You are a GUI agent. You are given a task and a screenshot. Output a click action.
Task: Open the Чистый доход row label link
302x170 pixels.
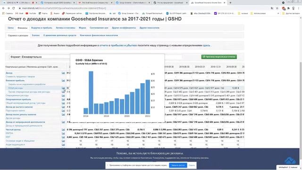[13, 129]
